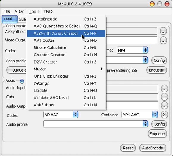Open the File menu
Image resolution: width=173 pixels, height=156 pixels.
pos(7,11)
